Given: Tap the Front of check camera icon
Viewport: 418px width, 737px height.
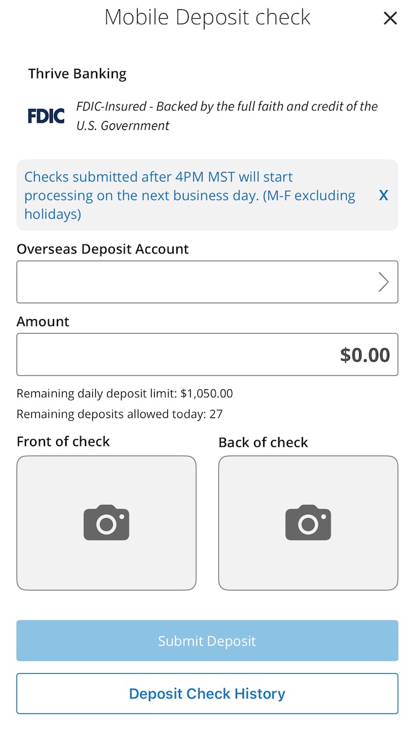Looking at the screenshot, I should click(x=106, y=523).
